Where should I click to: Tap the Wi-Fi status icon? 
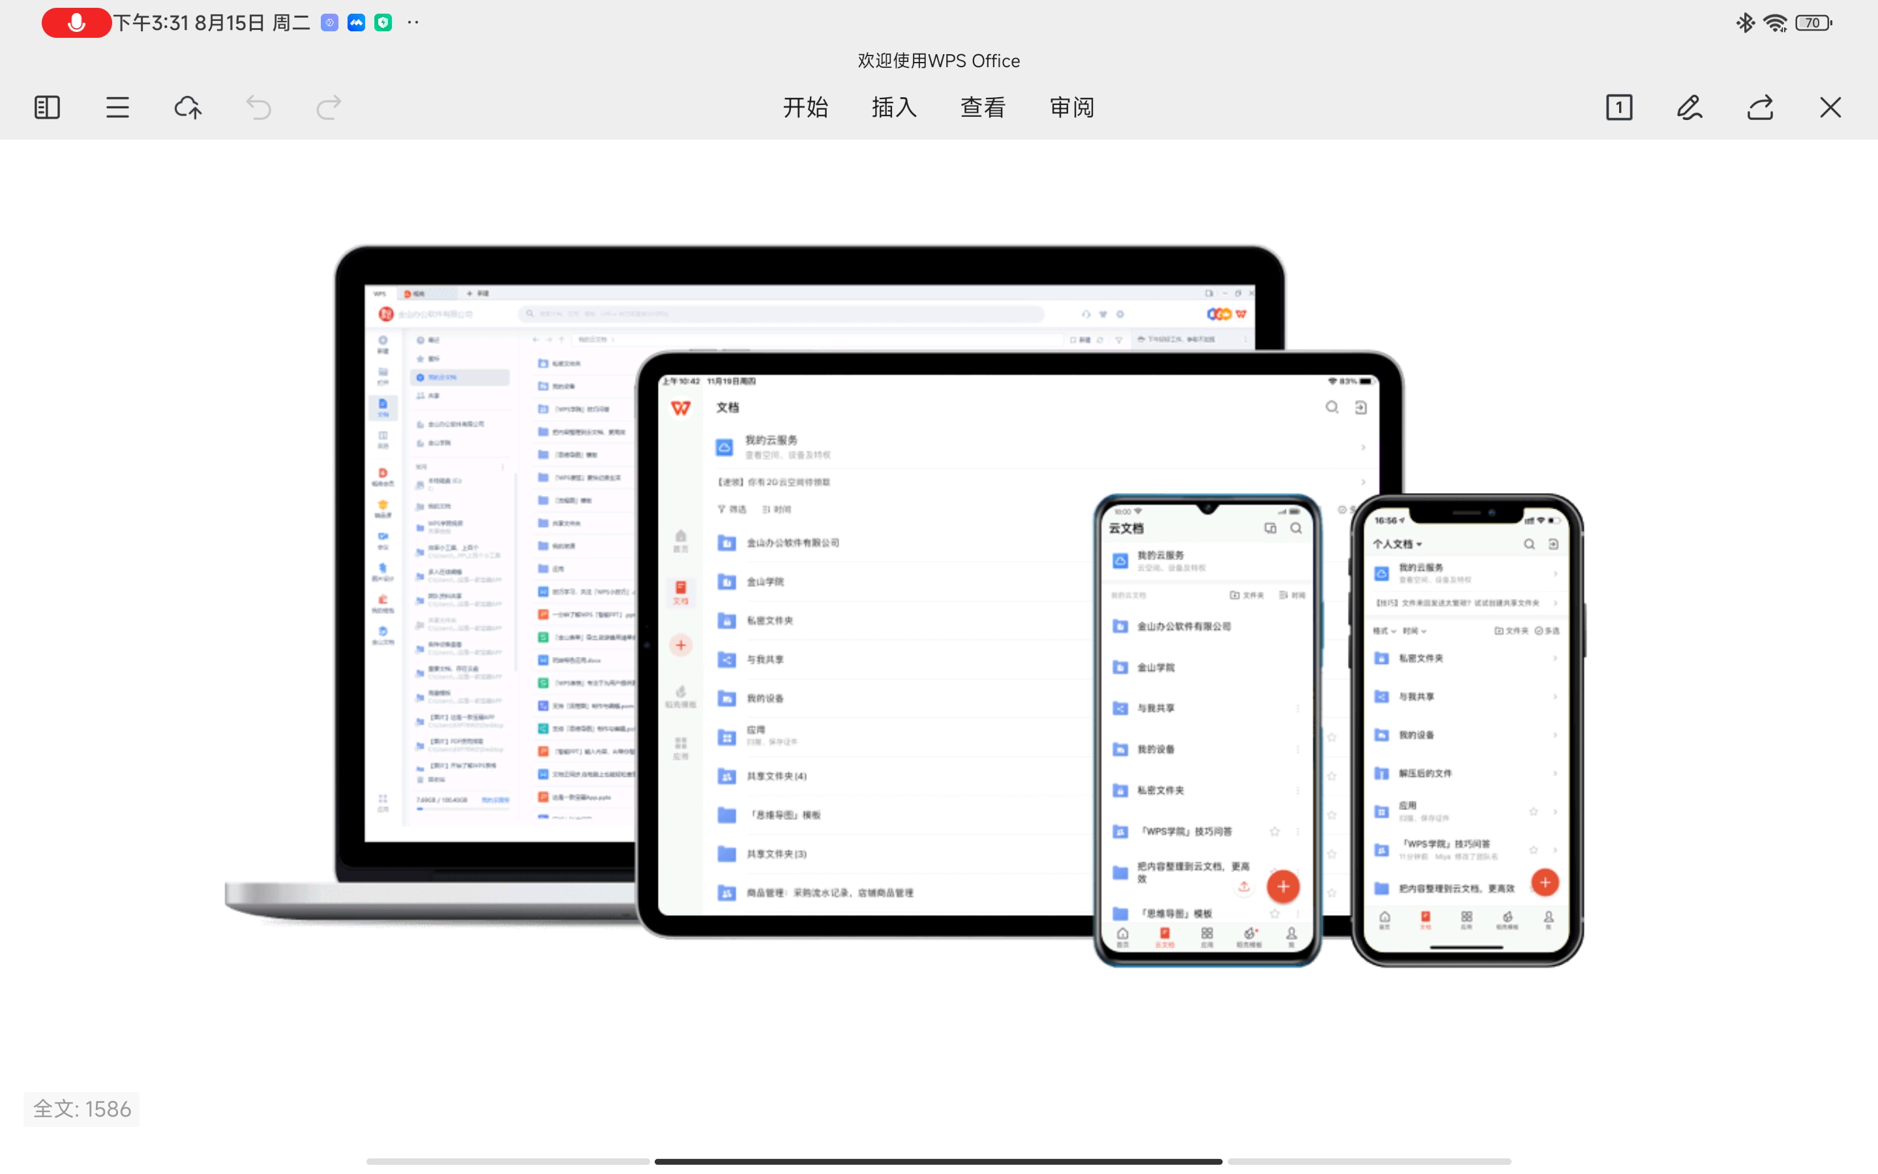coord(1775,23)
